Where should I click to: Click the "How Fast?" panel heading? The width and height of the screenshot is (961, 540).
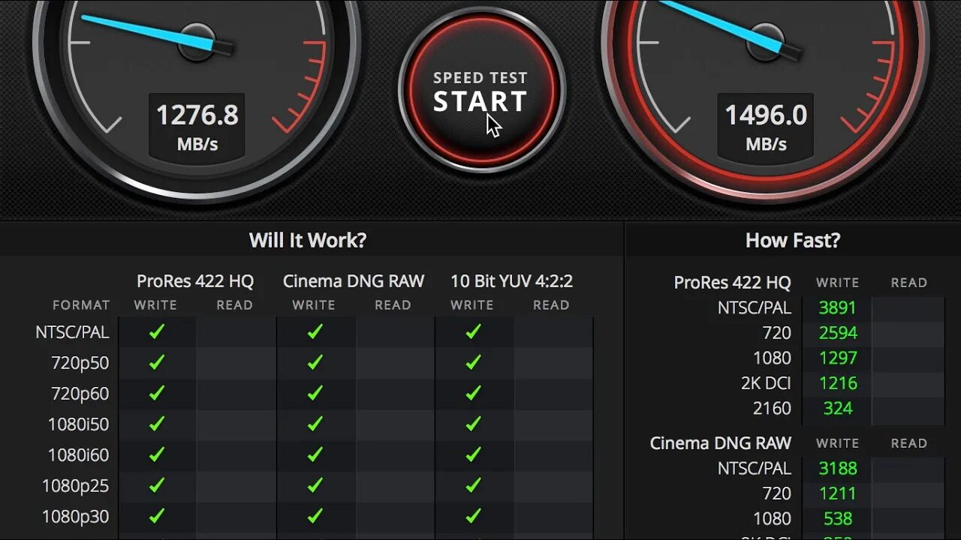pyautogui.click(x=793, y=240)
